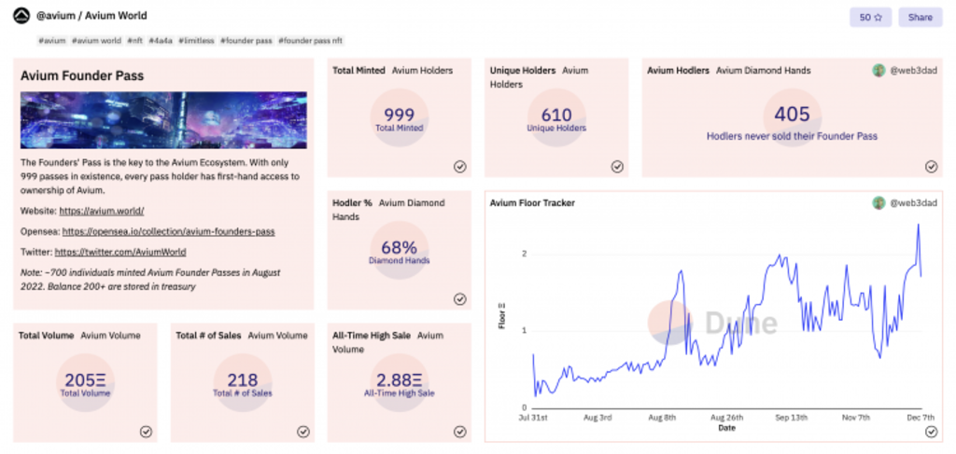The image size is (956, 454).
Task: Select the #founder pass nft tag
Action: [x=312, y=41]
